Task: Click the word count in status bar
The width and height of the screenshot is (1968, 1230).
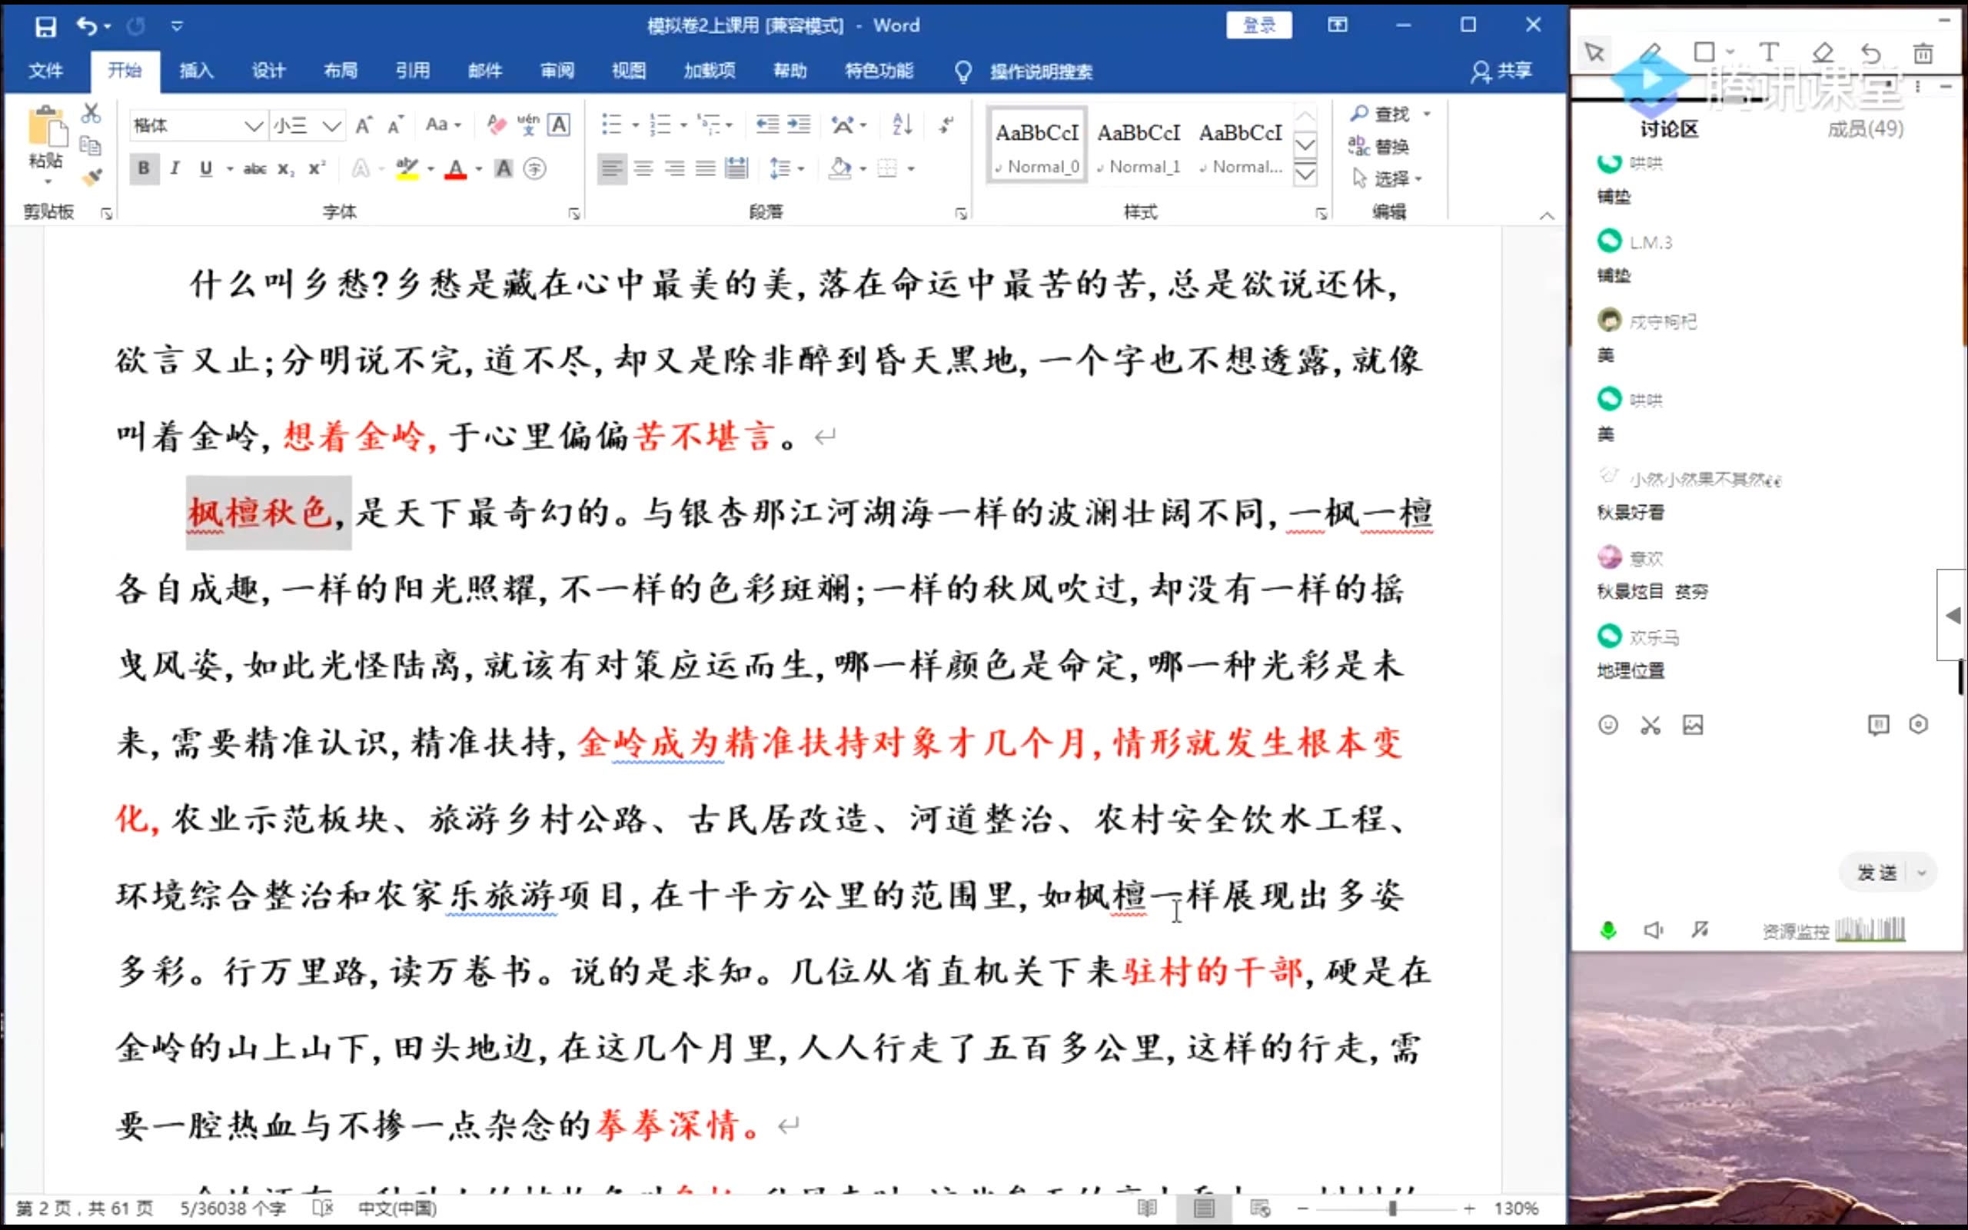Action: [234, 1208]
